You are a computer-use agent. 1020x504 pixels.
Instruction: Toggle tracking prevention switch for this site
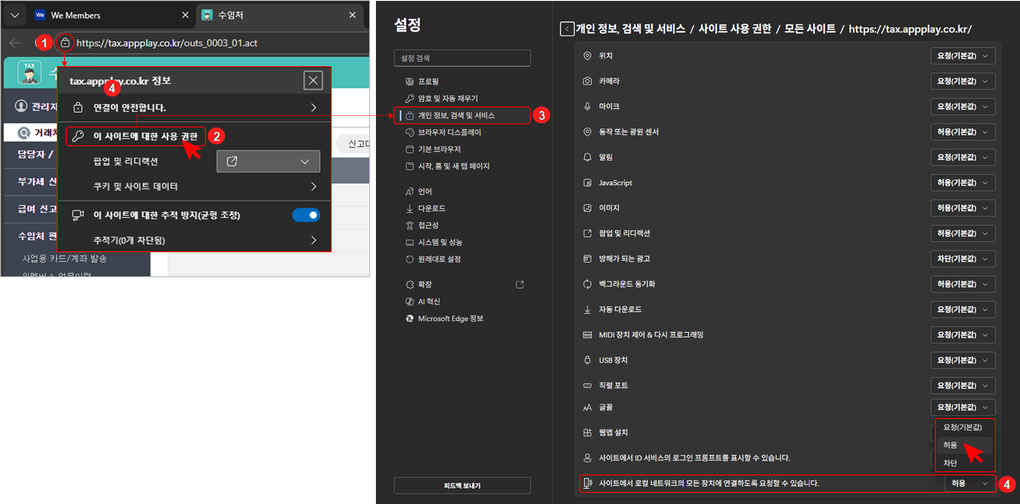point(306,215)
